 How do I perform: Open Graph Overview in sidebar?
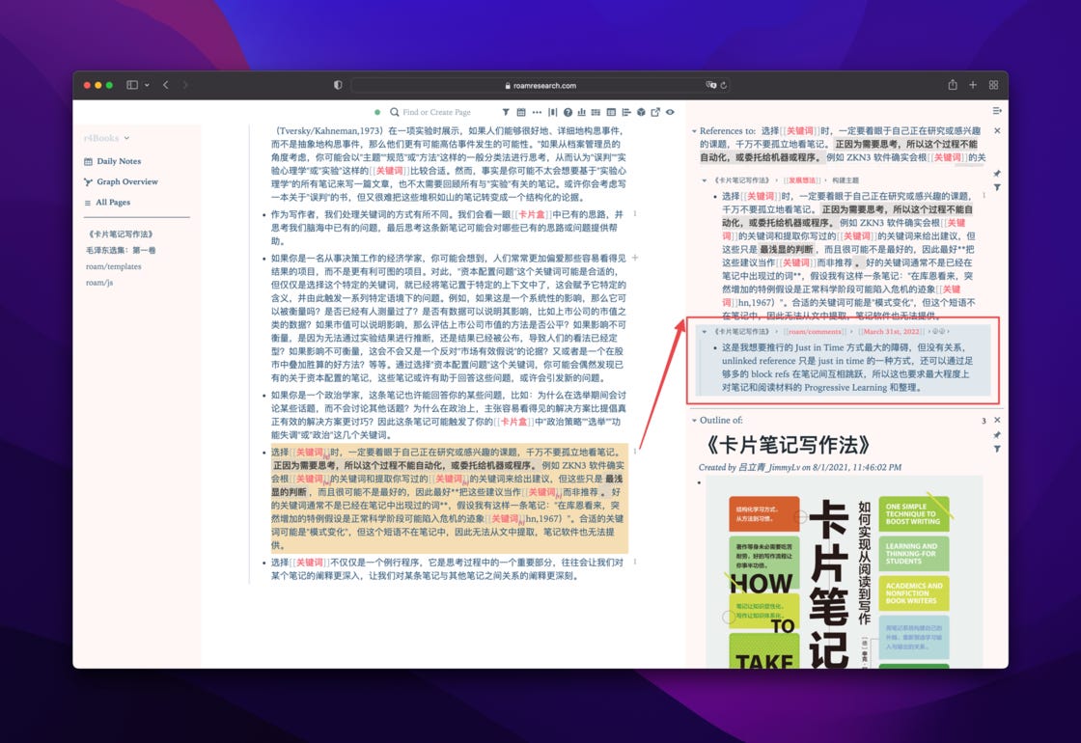(121, 182)
